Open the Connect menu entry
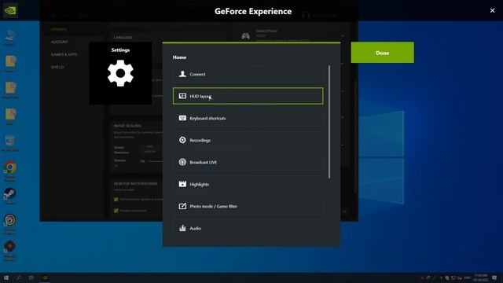Screen dimensions: 503x283 [248, 74]
